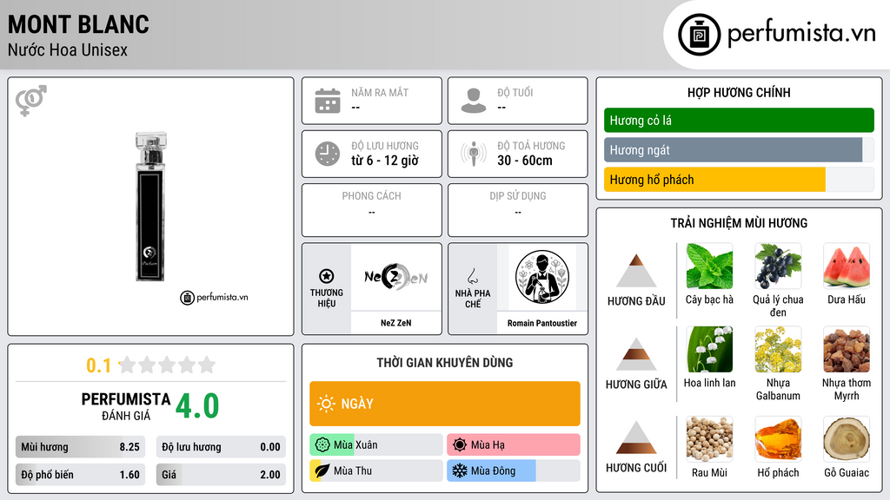Viewport: 890px width, 500px height.
Task: Click the Mùi hương 8.25 score
Action: click(x=81, y=447)
